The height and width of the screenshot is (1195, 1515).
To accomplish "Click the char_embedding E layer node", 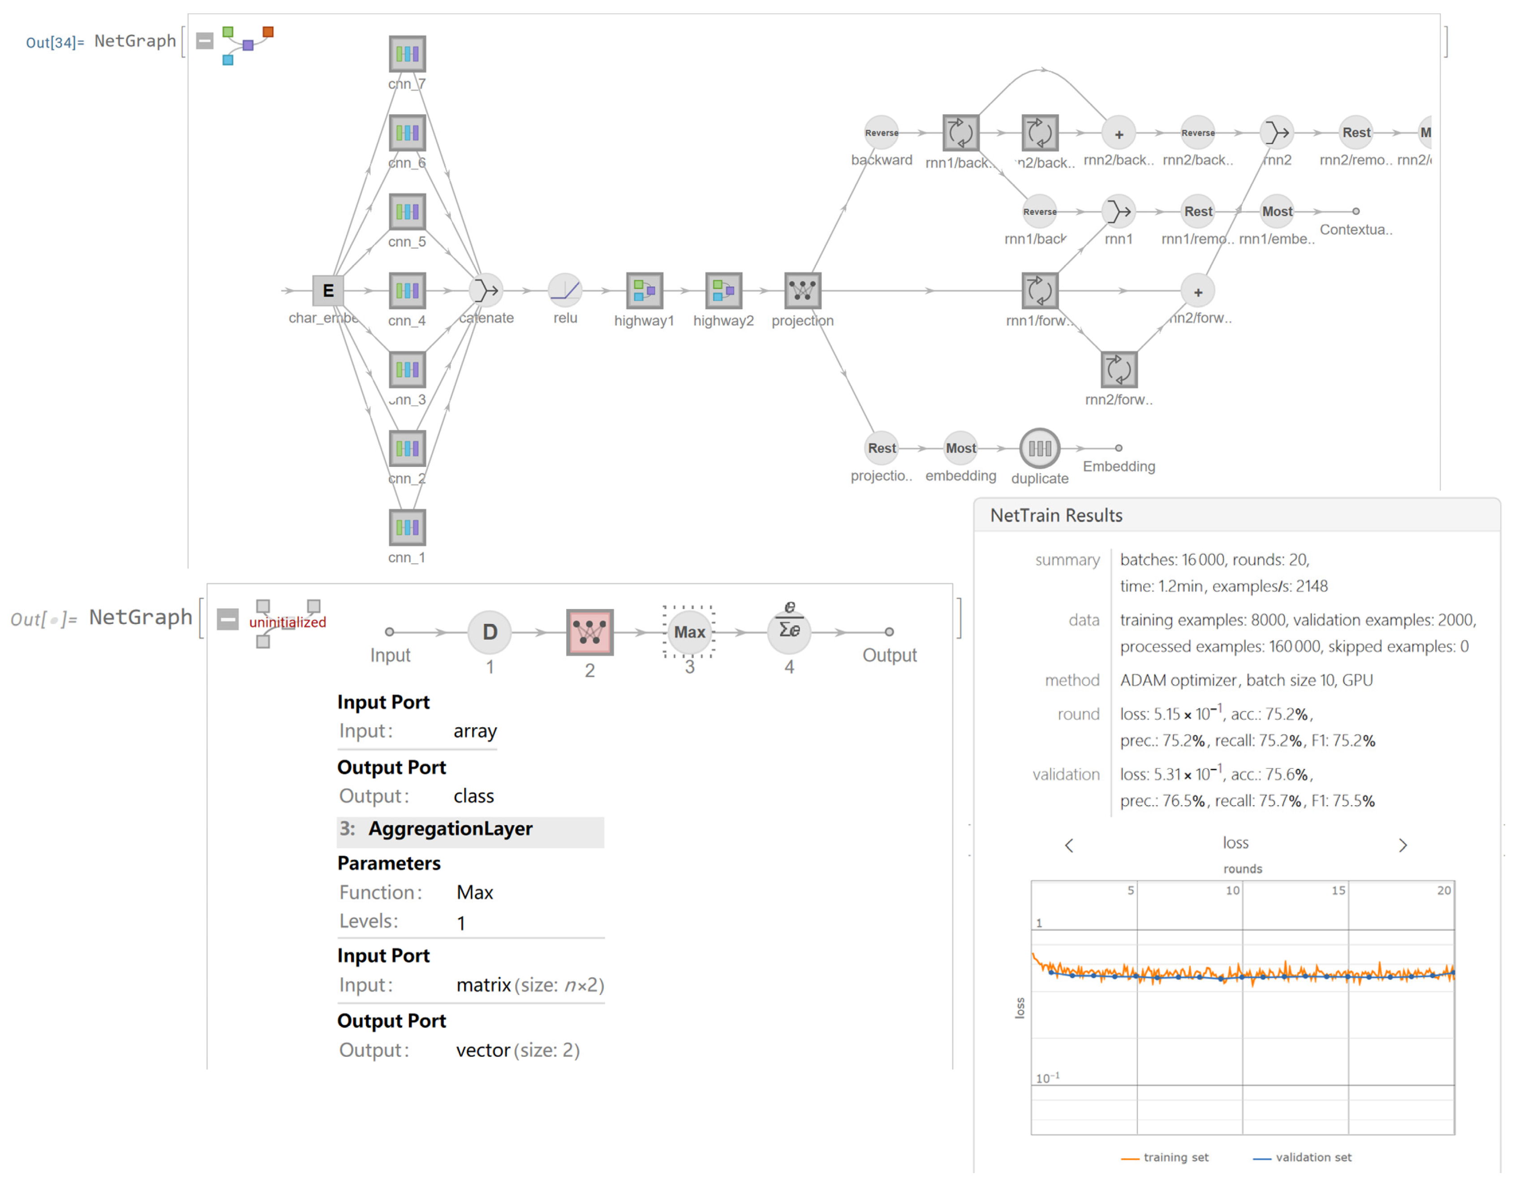I will tap(327, 290).
